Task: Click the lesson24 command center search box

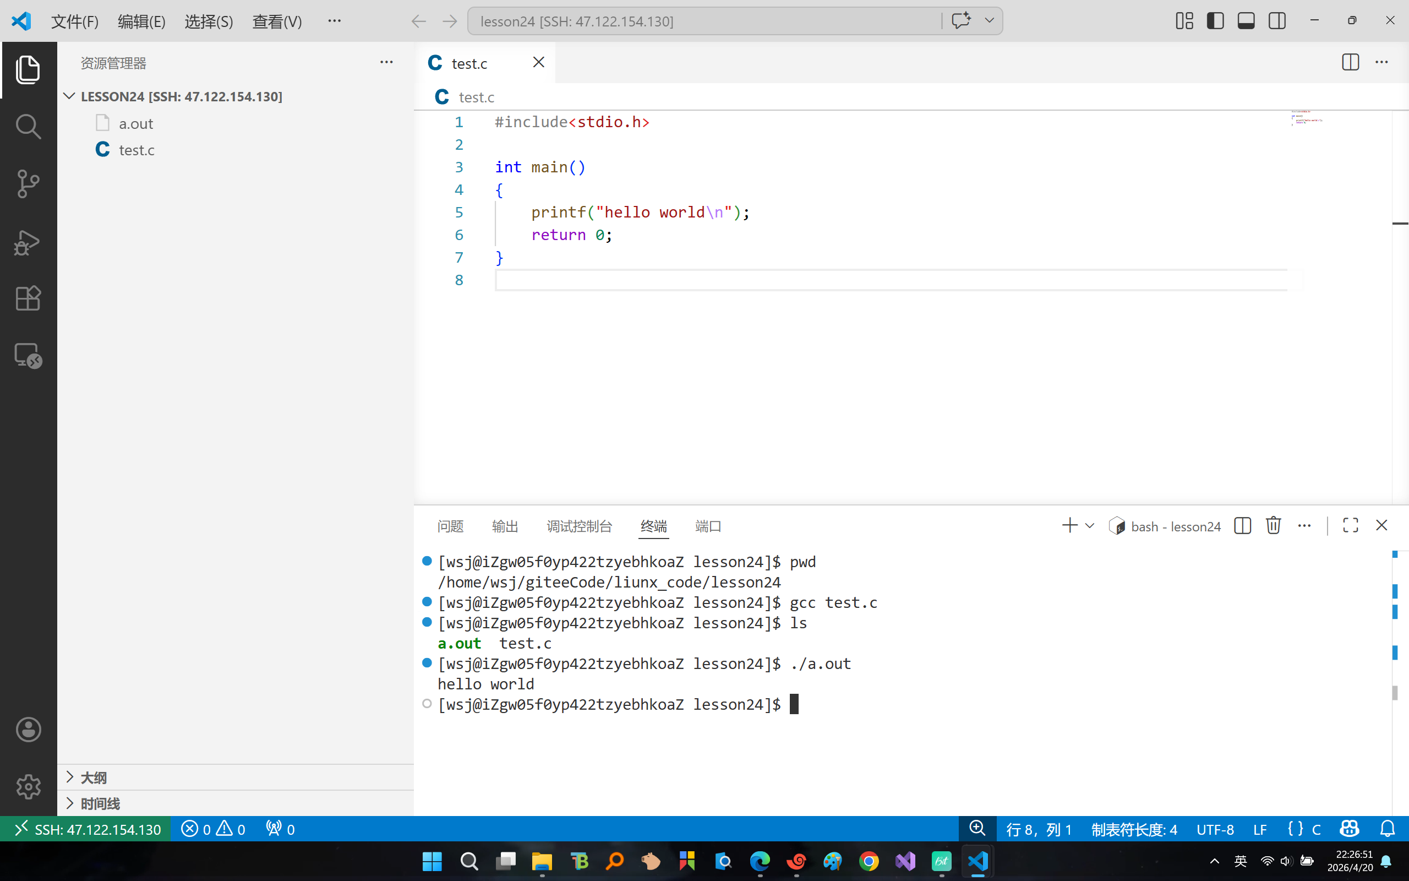Action: [x=704, y=21]
